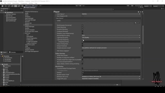Screen dimensions: 165x93
Task: Toggle Auto Graphics API checkbox
Action: (x=82, y=16)
